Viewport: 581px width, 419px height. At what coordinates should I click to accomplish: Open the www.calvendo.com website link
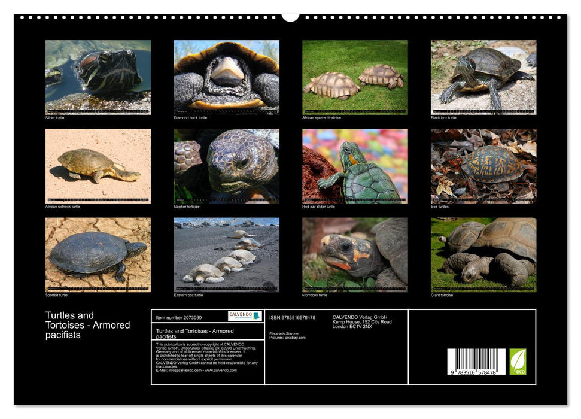221,370
